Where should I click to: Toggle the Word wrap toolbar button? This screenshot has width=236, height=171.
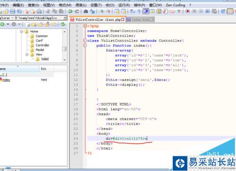coord(133,11)
